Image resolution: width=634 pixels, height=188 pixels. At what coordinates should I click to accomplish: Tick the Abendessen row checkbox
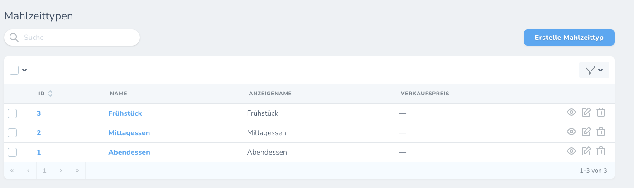click(x=13, y=152)
